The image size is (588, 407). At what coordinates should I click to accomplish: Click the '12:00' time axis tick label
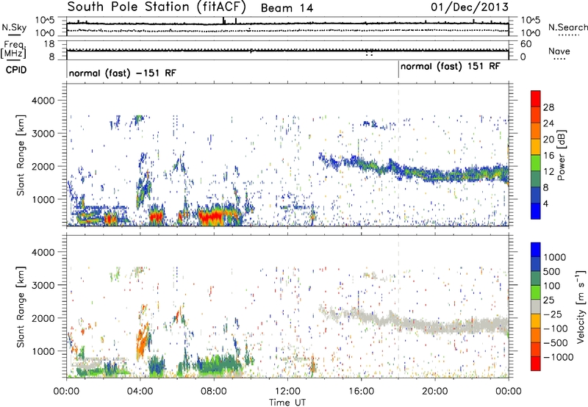[x=287, y=392]
